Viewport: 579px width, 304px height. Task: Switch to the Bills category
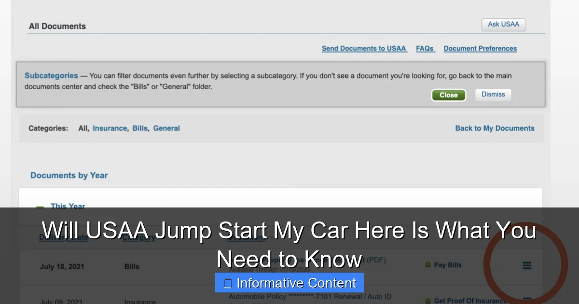(140, 128)
